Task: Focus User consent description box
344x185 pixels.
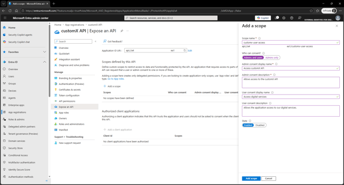Action: point(291,111)
